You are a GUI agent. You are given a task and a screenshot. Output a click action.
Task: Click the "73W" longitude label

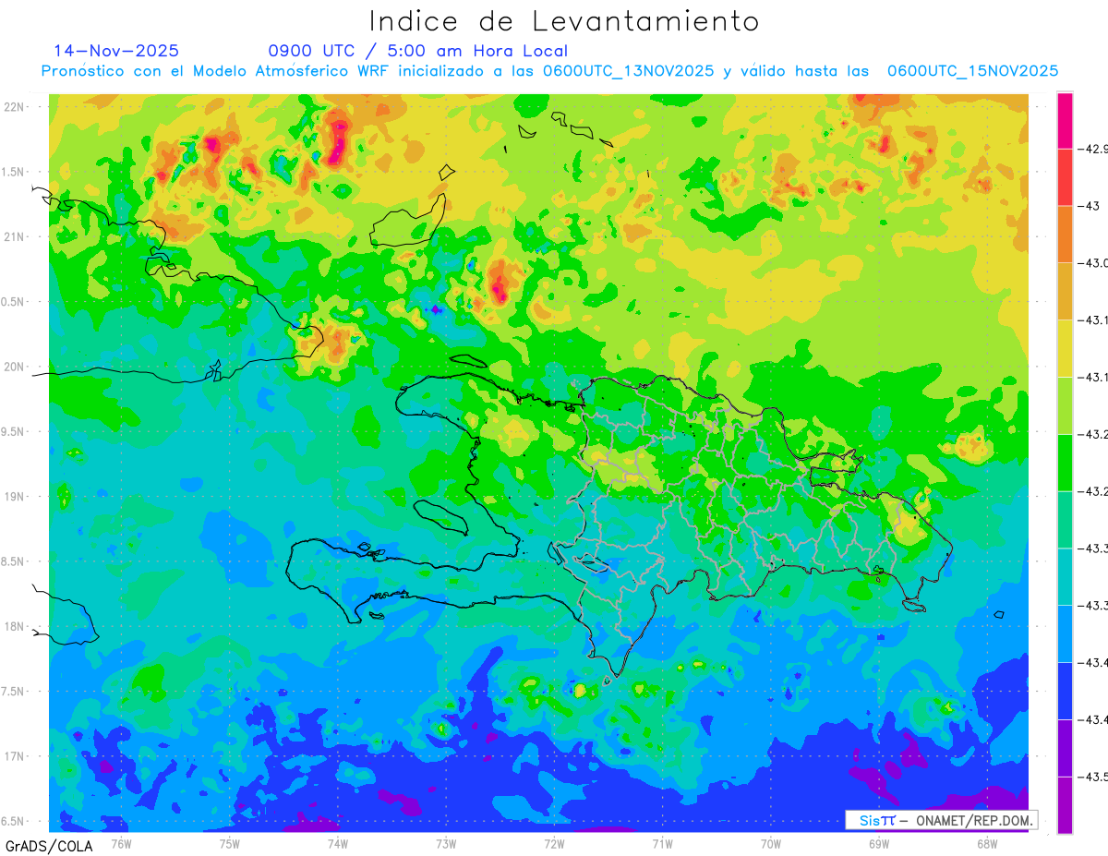pyautogui.click(x=446, y=843)
